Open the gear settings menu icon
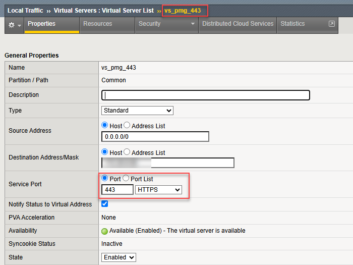The width and height of the screenshot is (353, 265). (x=13, y=25)
